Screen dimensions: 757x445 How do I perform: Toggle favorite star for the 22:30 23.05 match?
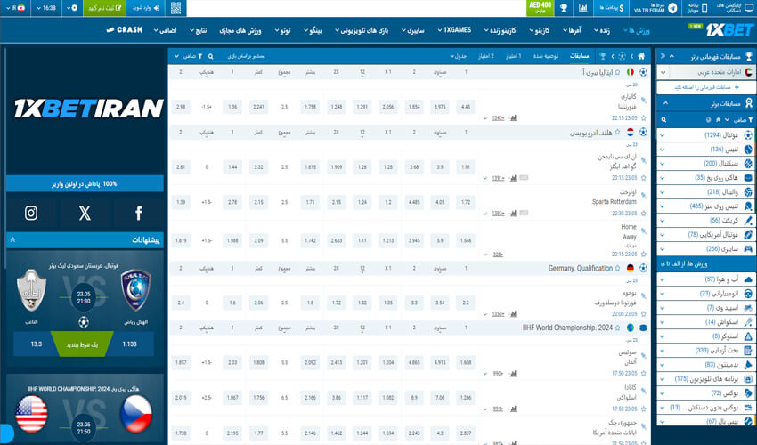point(643,214)
